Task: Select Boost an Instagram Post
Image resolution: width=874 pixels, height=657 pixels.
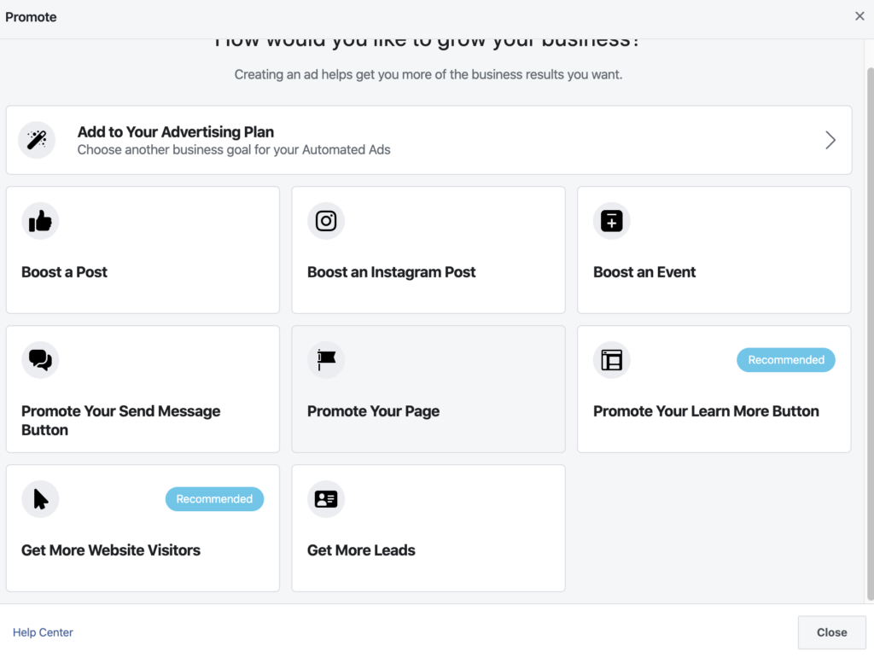Action: (x=428, y=250)
